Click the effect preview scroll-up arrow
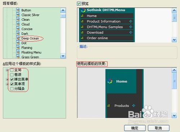 point(174,70)
